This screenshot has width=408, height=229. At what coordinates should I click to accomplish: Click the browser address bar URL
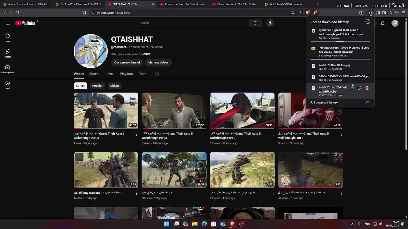coord(114,13)
